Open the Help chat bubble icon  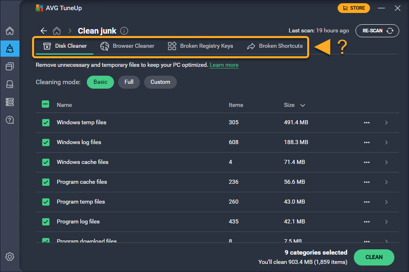[x=10, y=120]
